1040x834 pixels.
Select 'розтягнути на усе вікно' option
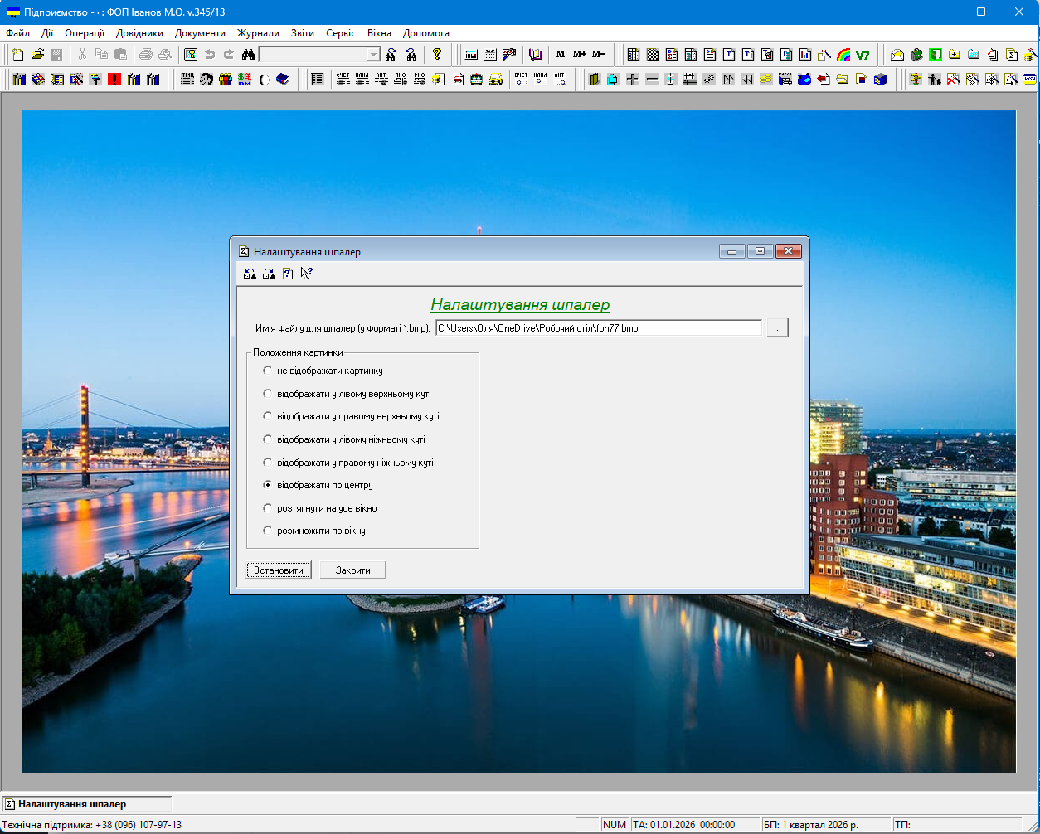click(267, 508)
